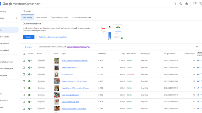
Task: Expand visibility arrow for product 141795
Action: coord(32,74)
